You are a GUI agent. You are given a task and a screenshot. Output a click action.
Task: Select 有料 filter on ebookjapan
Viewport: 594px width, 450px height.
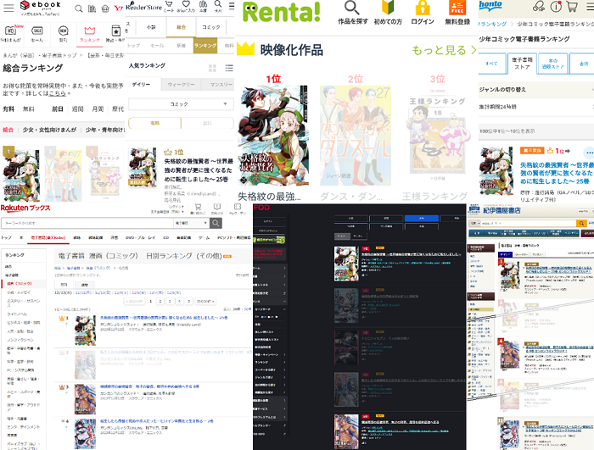point(8,109)
